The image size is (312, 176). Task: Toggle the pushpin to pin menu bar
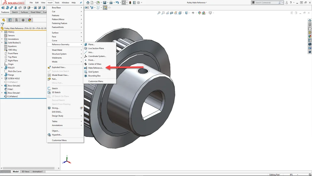(81, 2)
